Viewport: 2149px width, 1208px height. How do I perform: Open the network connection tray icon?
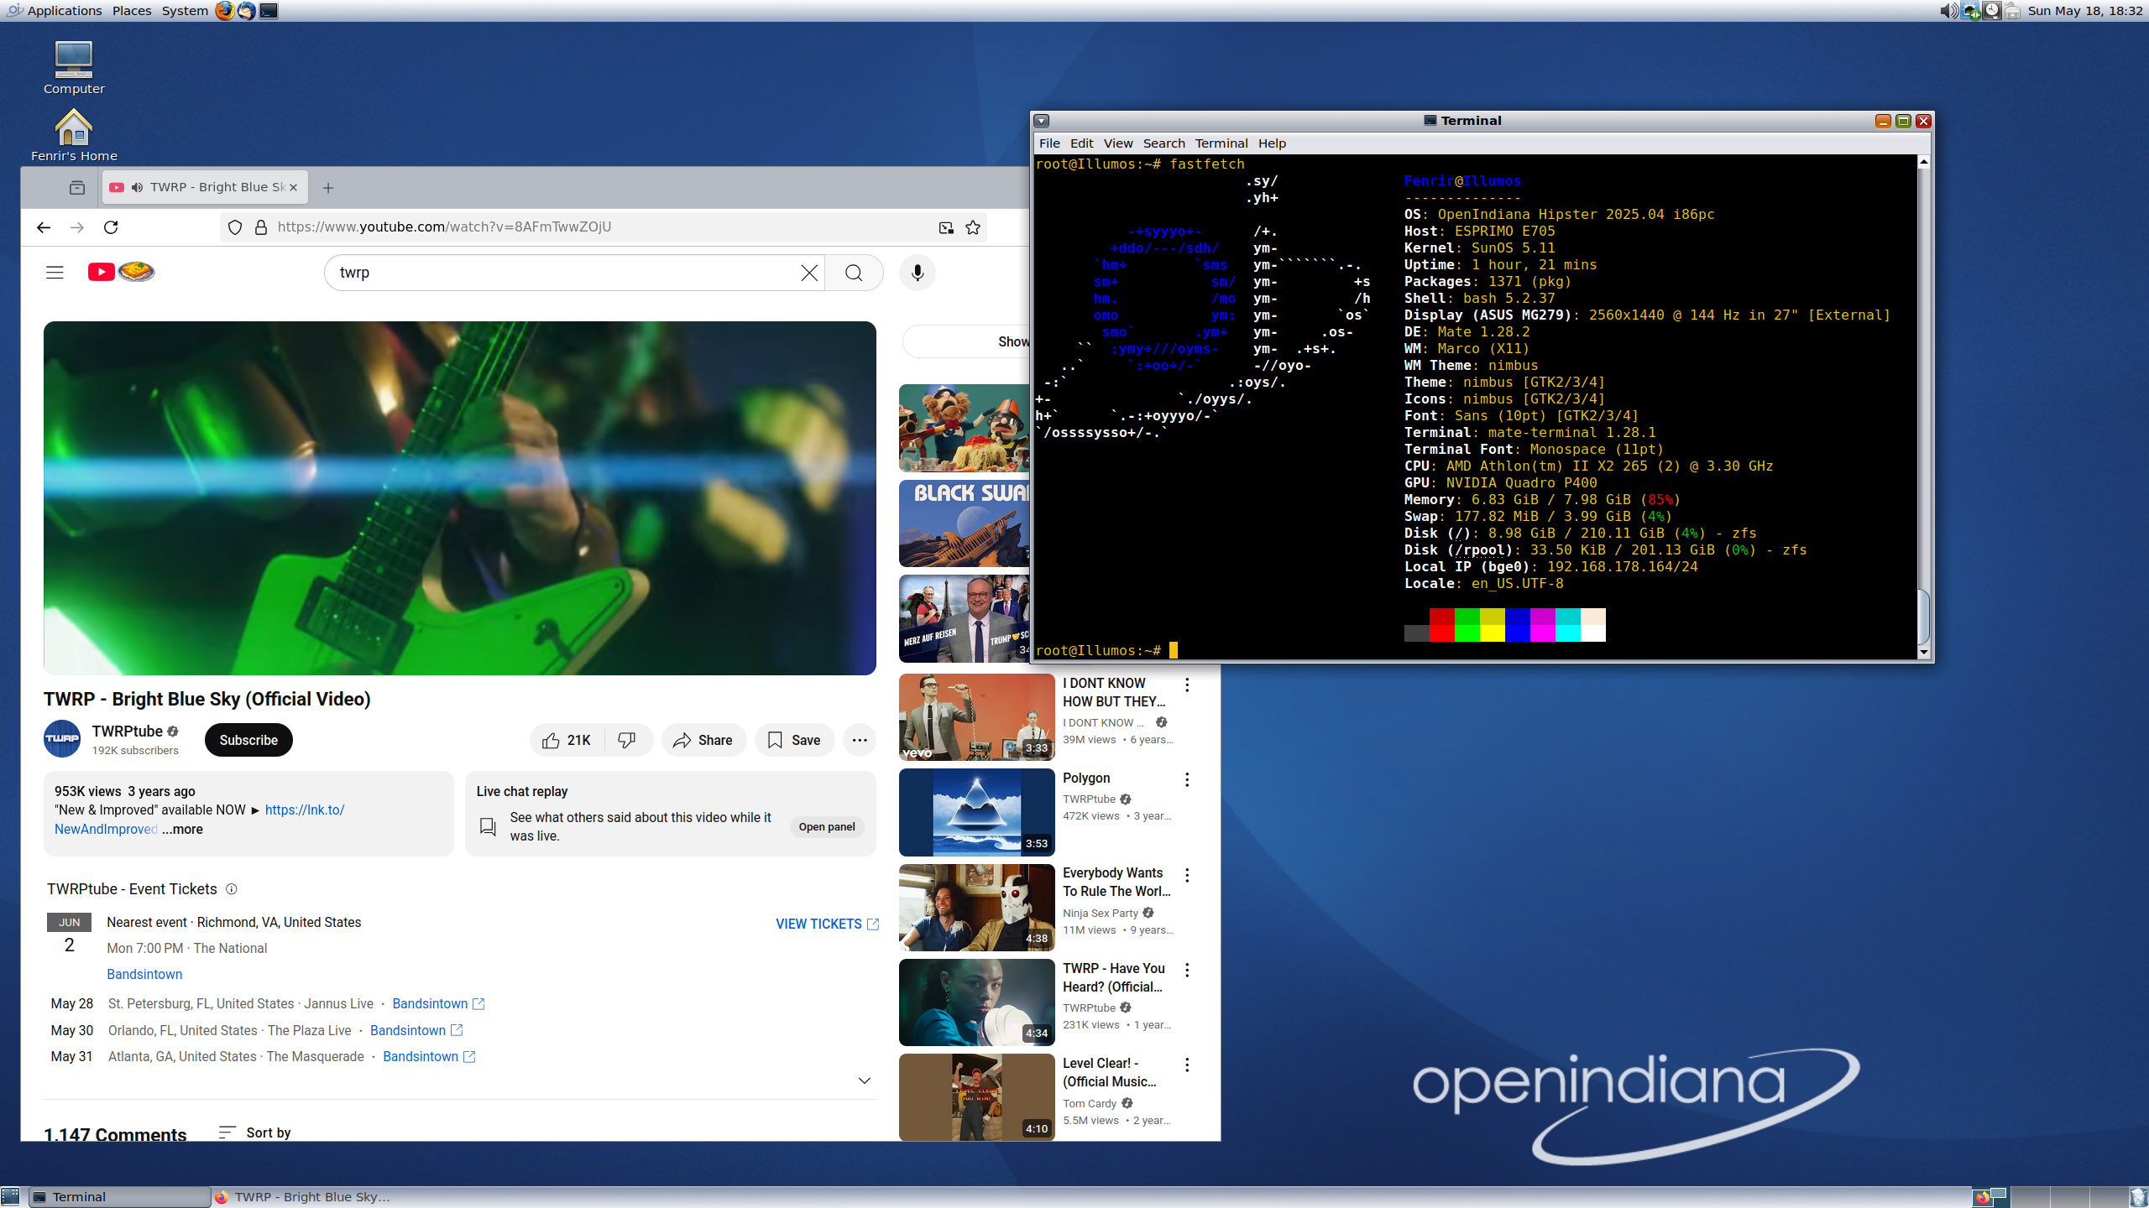[x=1970, y=11]
